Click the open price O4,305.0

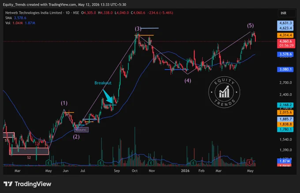click(88, 13)
